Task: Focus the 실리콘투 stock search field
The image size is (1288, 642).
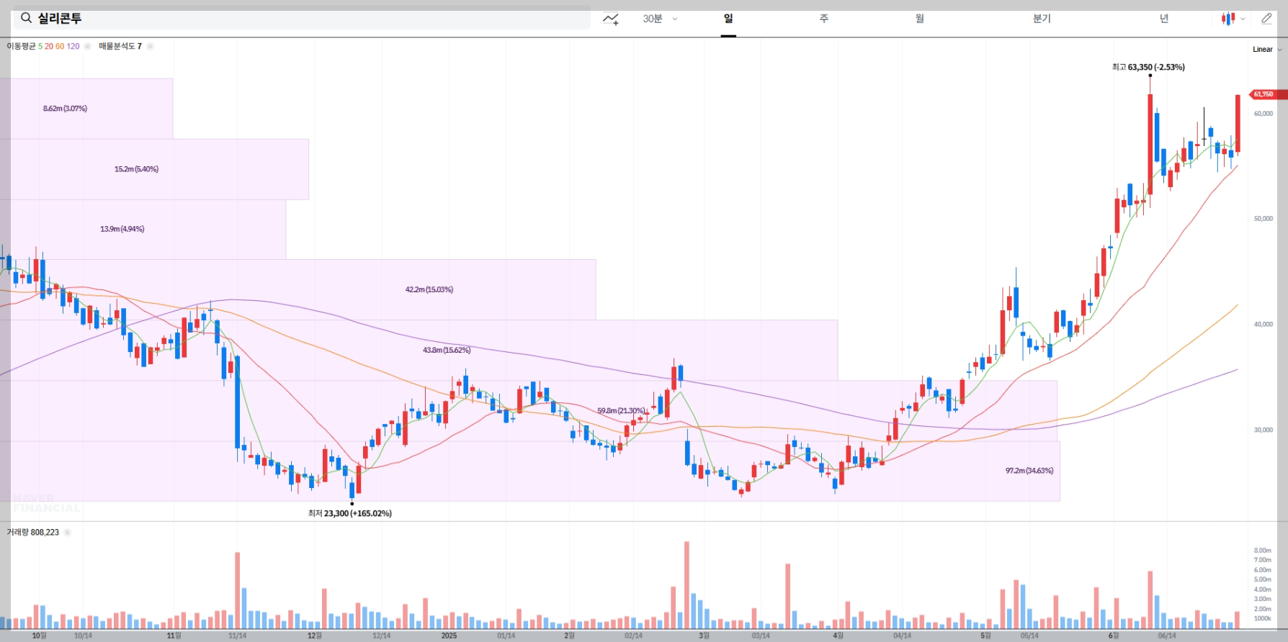Action: (302, 18)
